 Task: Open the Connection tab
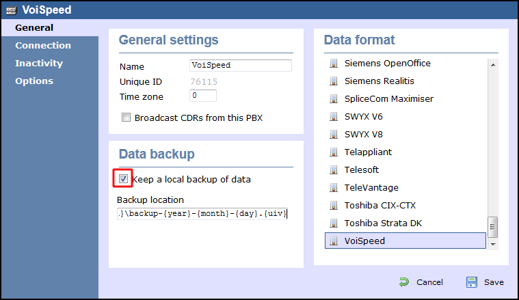click(x=43, y=45)
